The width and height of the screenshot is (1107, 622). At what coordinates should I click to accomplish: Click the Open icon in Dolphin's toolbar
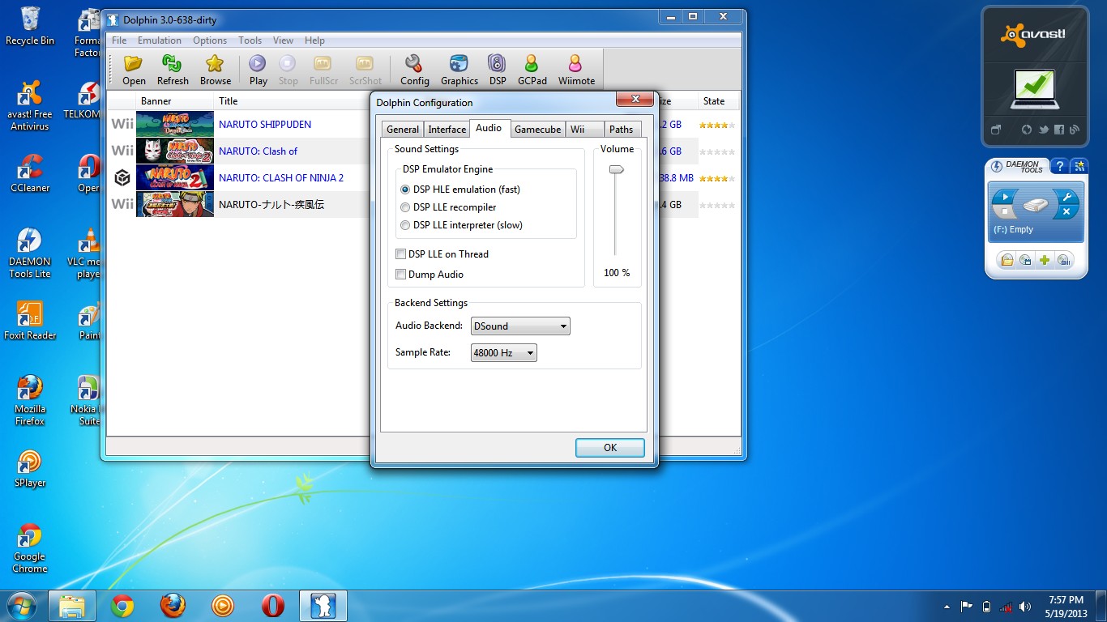click(x=134, y=70)
